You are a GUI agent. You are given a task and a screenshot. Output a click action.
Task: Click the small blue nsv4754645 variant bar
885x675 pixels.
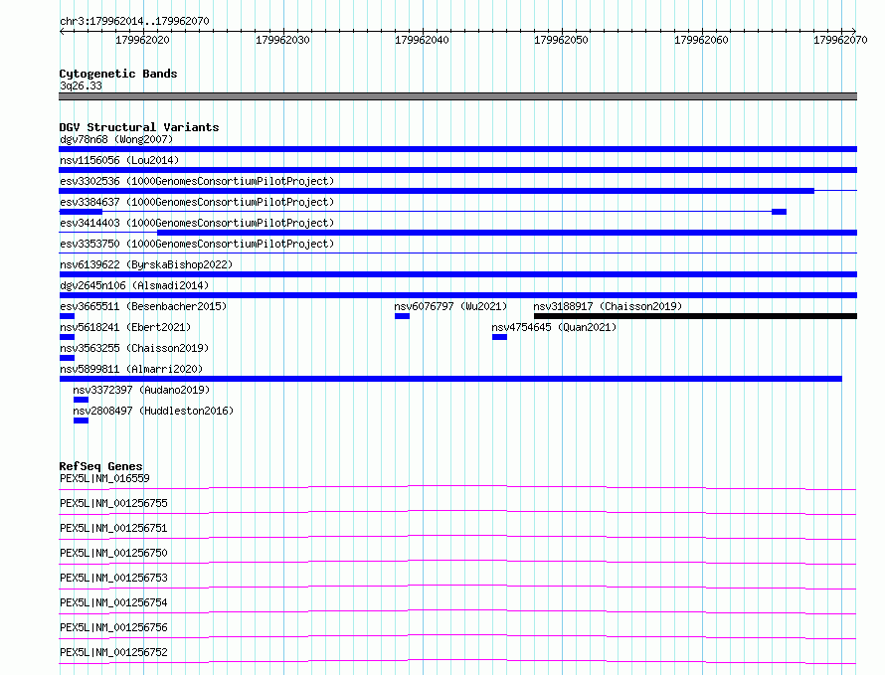[x=499, y=337]
